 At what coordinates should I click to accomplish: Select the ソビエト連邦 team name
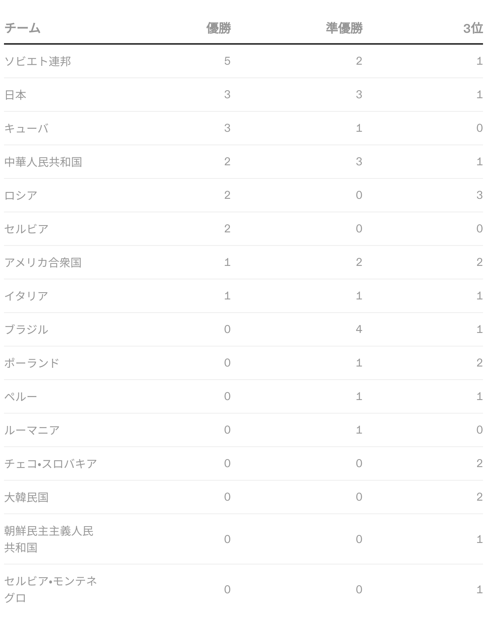coord(38,61)
